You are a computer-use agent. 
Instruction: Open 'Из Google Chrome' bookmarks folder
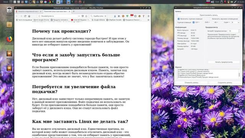(x=41, y=20)
